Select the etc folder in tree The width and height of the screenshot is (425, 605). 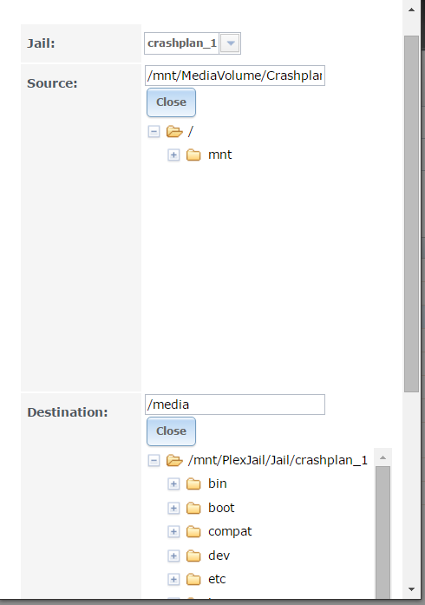[217, 579]
